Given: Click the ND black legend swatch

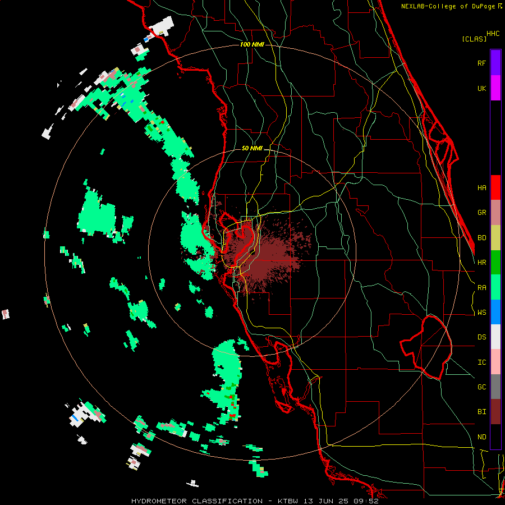Looking at the screenshot, I should pos(495,437).
